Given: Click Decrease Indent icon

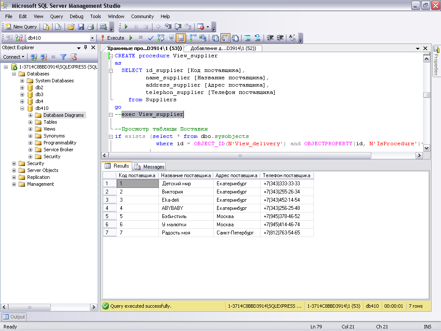Looking at the screenshot, I should tap(270, 38).
